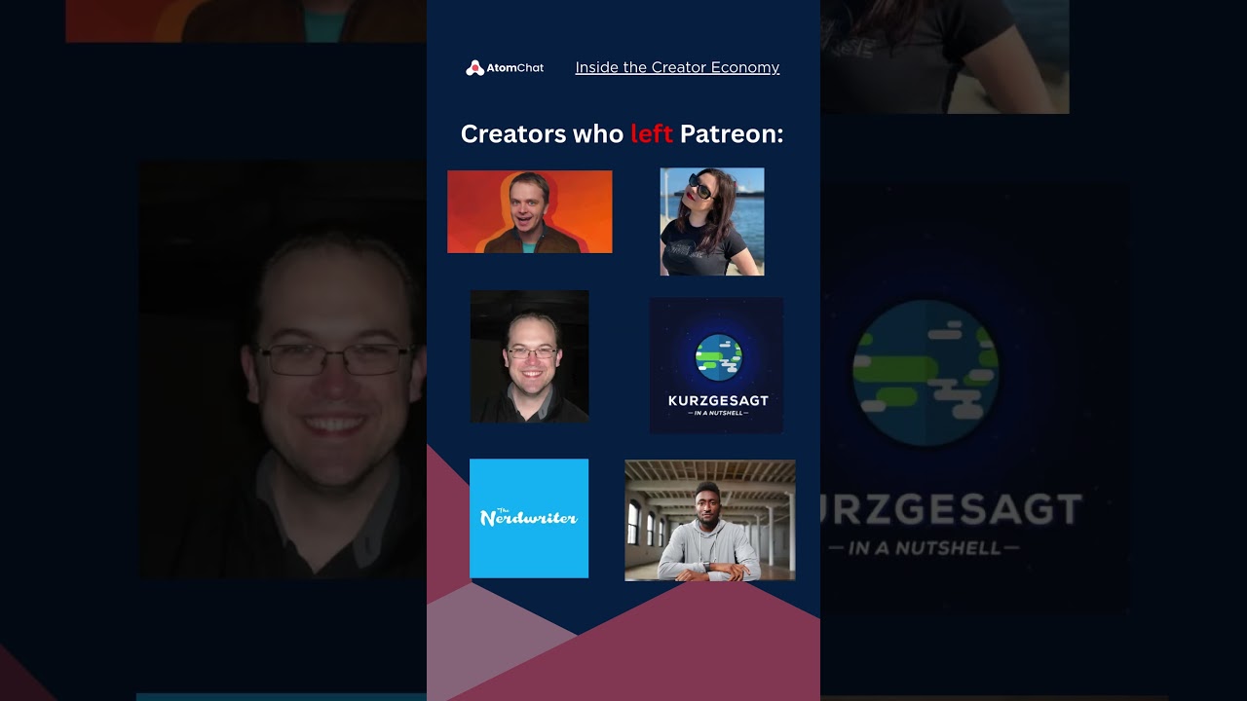1247x701 pixels.
Task: Click the red word left in heading
Action: [x=651, y=133]
